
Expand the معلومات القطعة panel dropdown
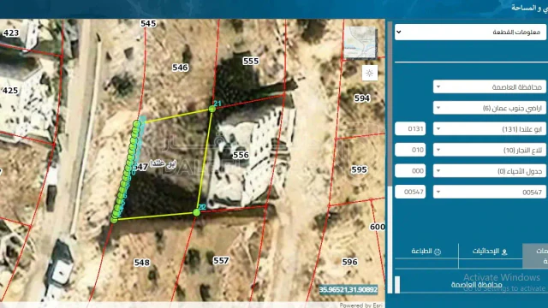point(470,33)
